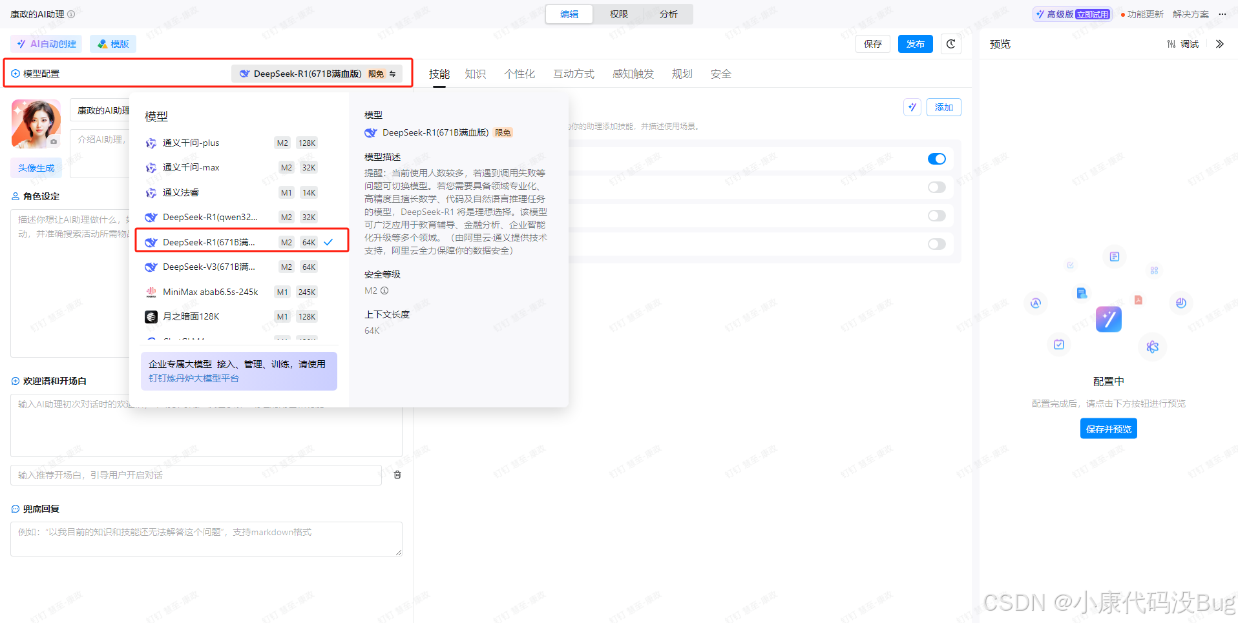Click the document icon in the preview illustration
1238x623 pixels.
pyautogui.click(x=1115, y=256)
